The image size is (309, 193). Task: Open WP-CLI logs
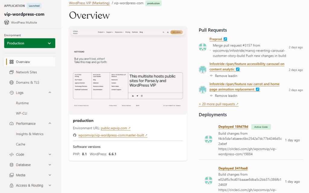coord(21,113)
